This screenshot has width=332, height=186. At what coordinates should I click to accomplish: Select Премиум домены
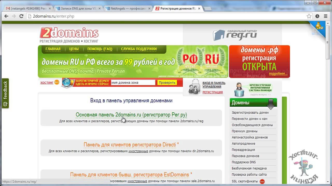tap(245, 131)
